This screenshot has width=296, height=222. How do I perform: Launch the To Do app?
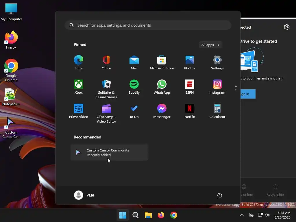[x=134, y=111]
